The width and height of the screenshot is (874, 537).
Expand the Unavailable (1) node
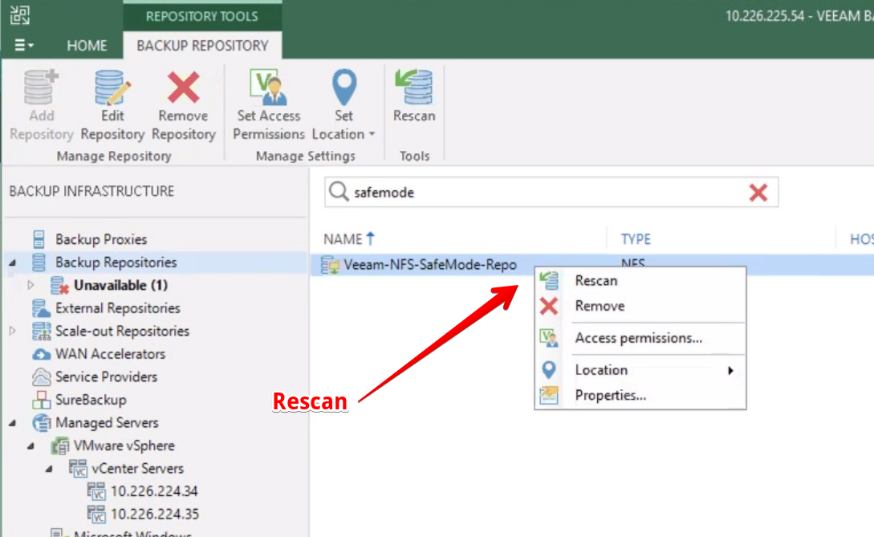[x=30, y=285]
